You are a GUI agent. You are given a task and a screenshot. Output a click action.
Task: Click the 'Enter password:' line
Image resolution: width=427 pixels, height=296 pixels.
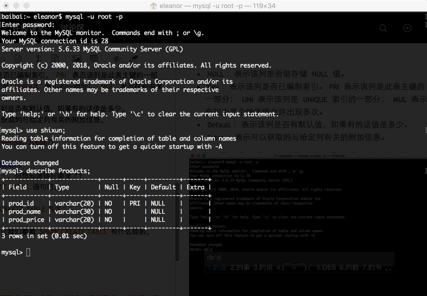[x=28, y=25]
